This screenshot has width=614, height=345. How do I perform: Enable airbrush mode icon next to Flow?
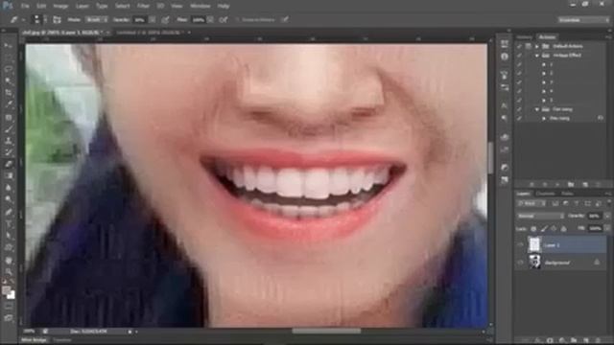pyautogui.click(x=224, y=19)
